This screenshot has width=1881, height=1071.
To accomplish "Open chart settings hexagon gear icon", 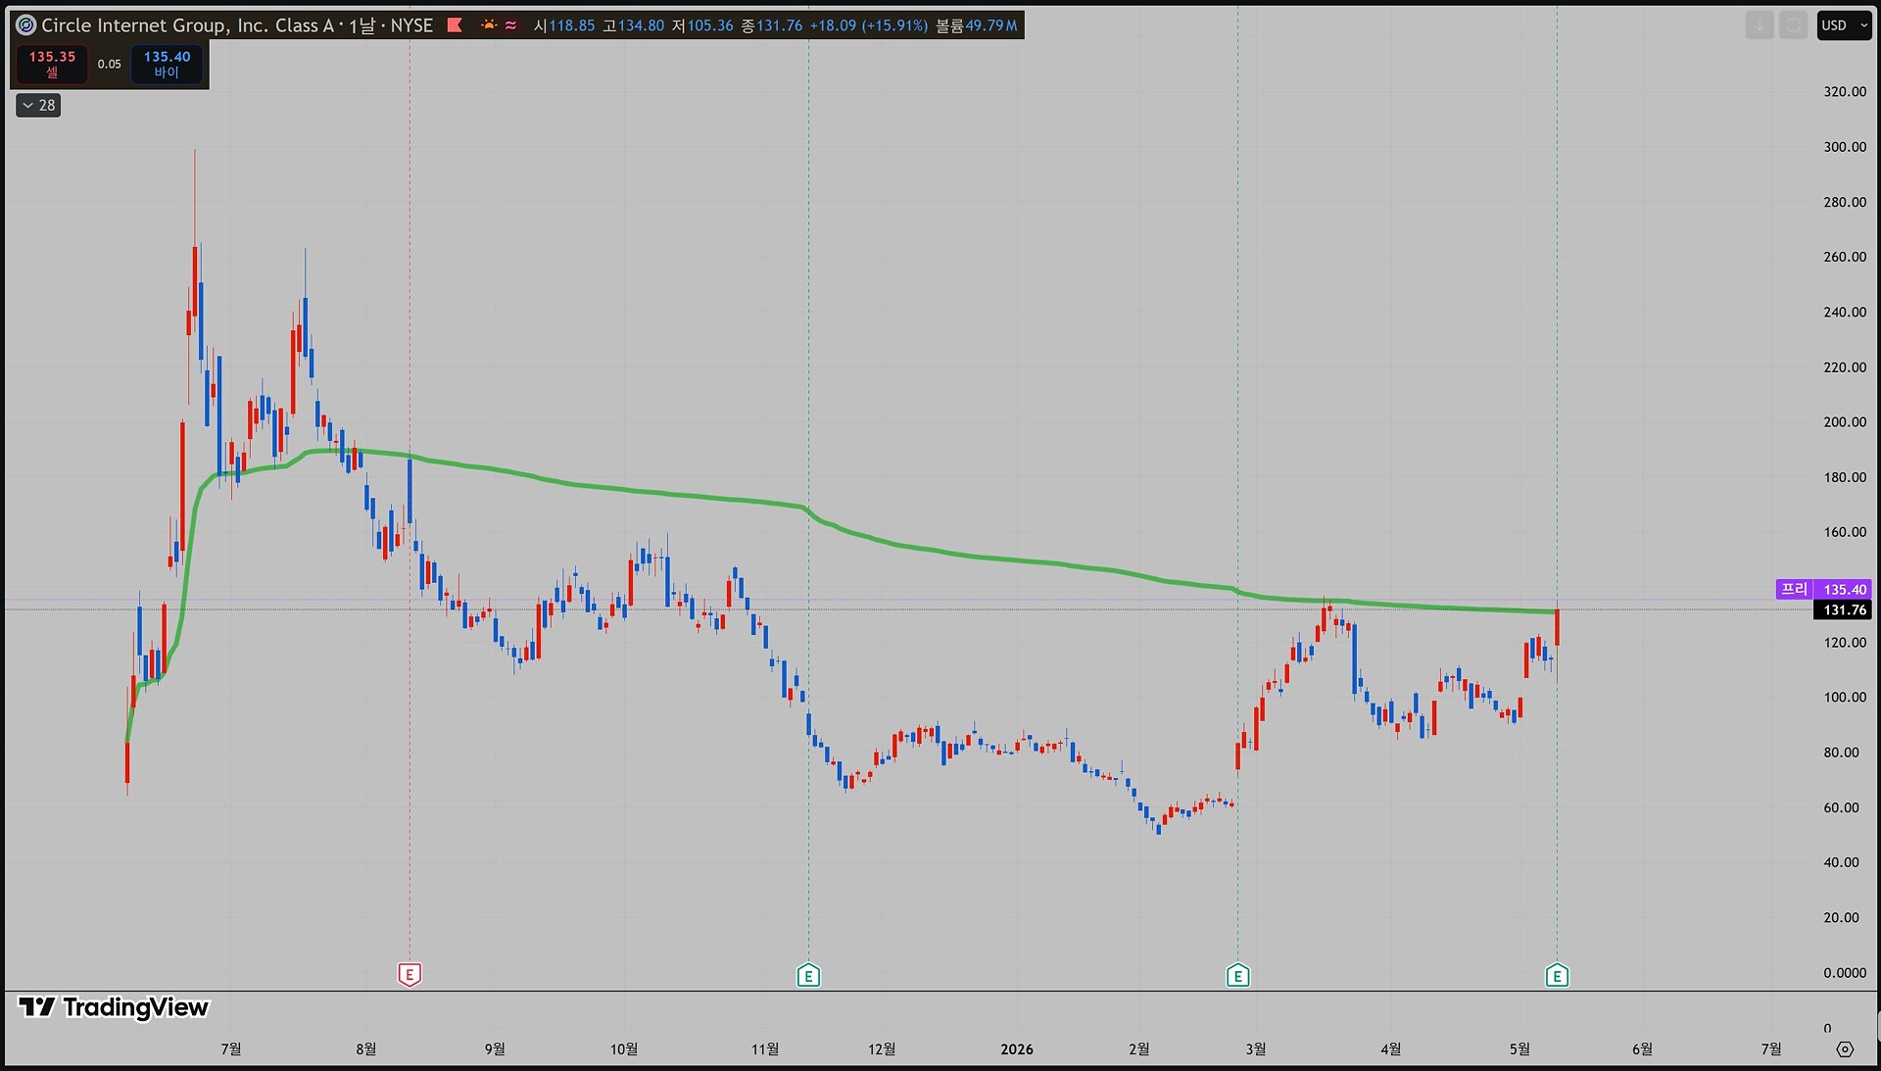I will click(1845, 1049).
